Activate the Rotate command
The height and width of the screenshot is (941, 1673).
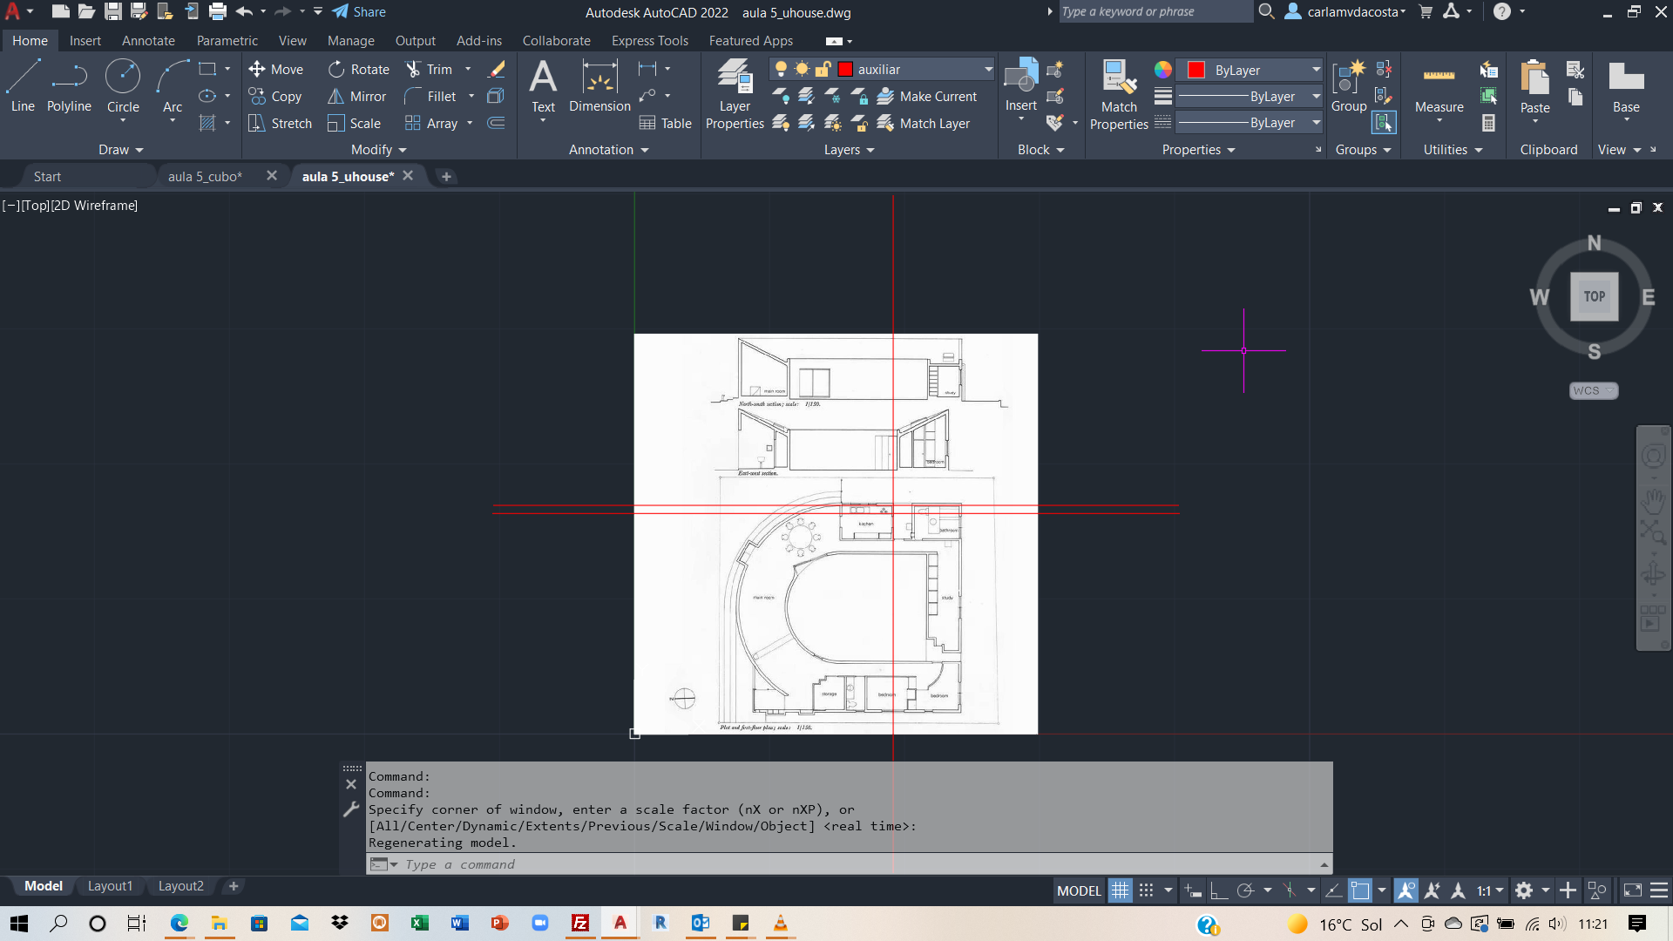(x=358, y=69)
